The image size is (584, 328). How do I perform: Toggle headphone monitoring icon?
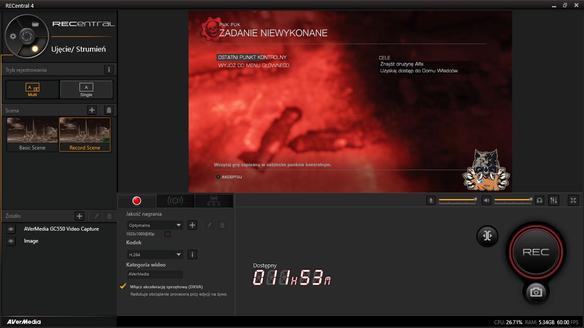pos(539,200)
